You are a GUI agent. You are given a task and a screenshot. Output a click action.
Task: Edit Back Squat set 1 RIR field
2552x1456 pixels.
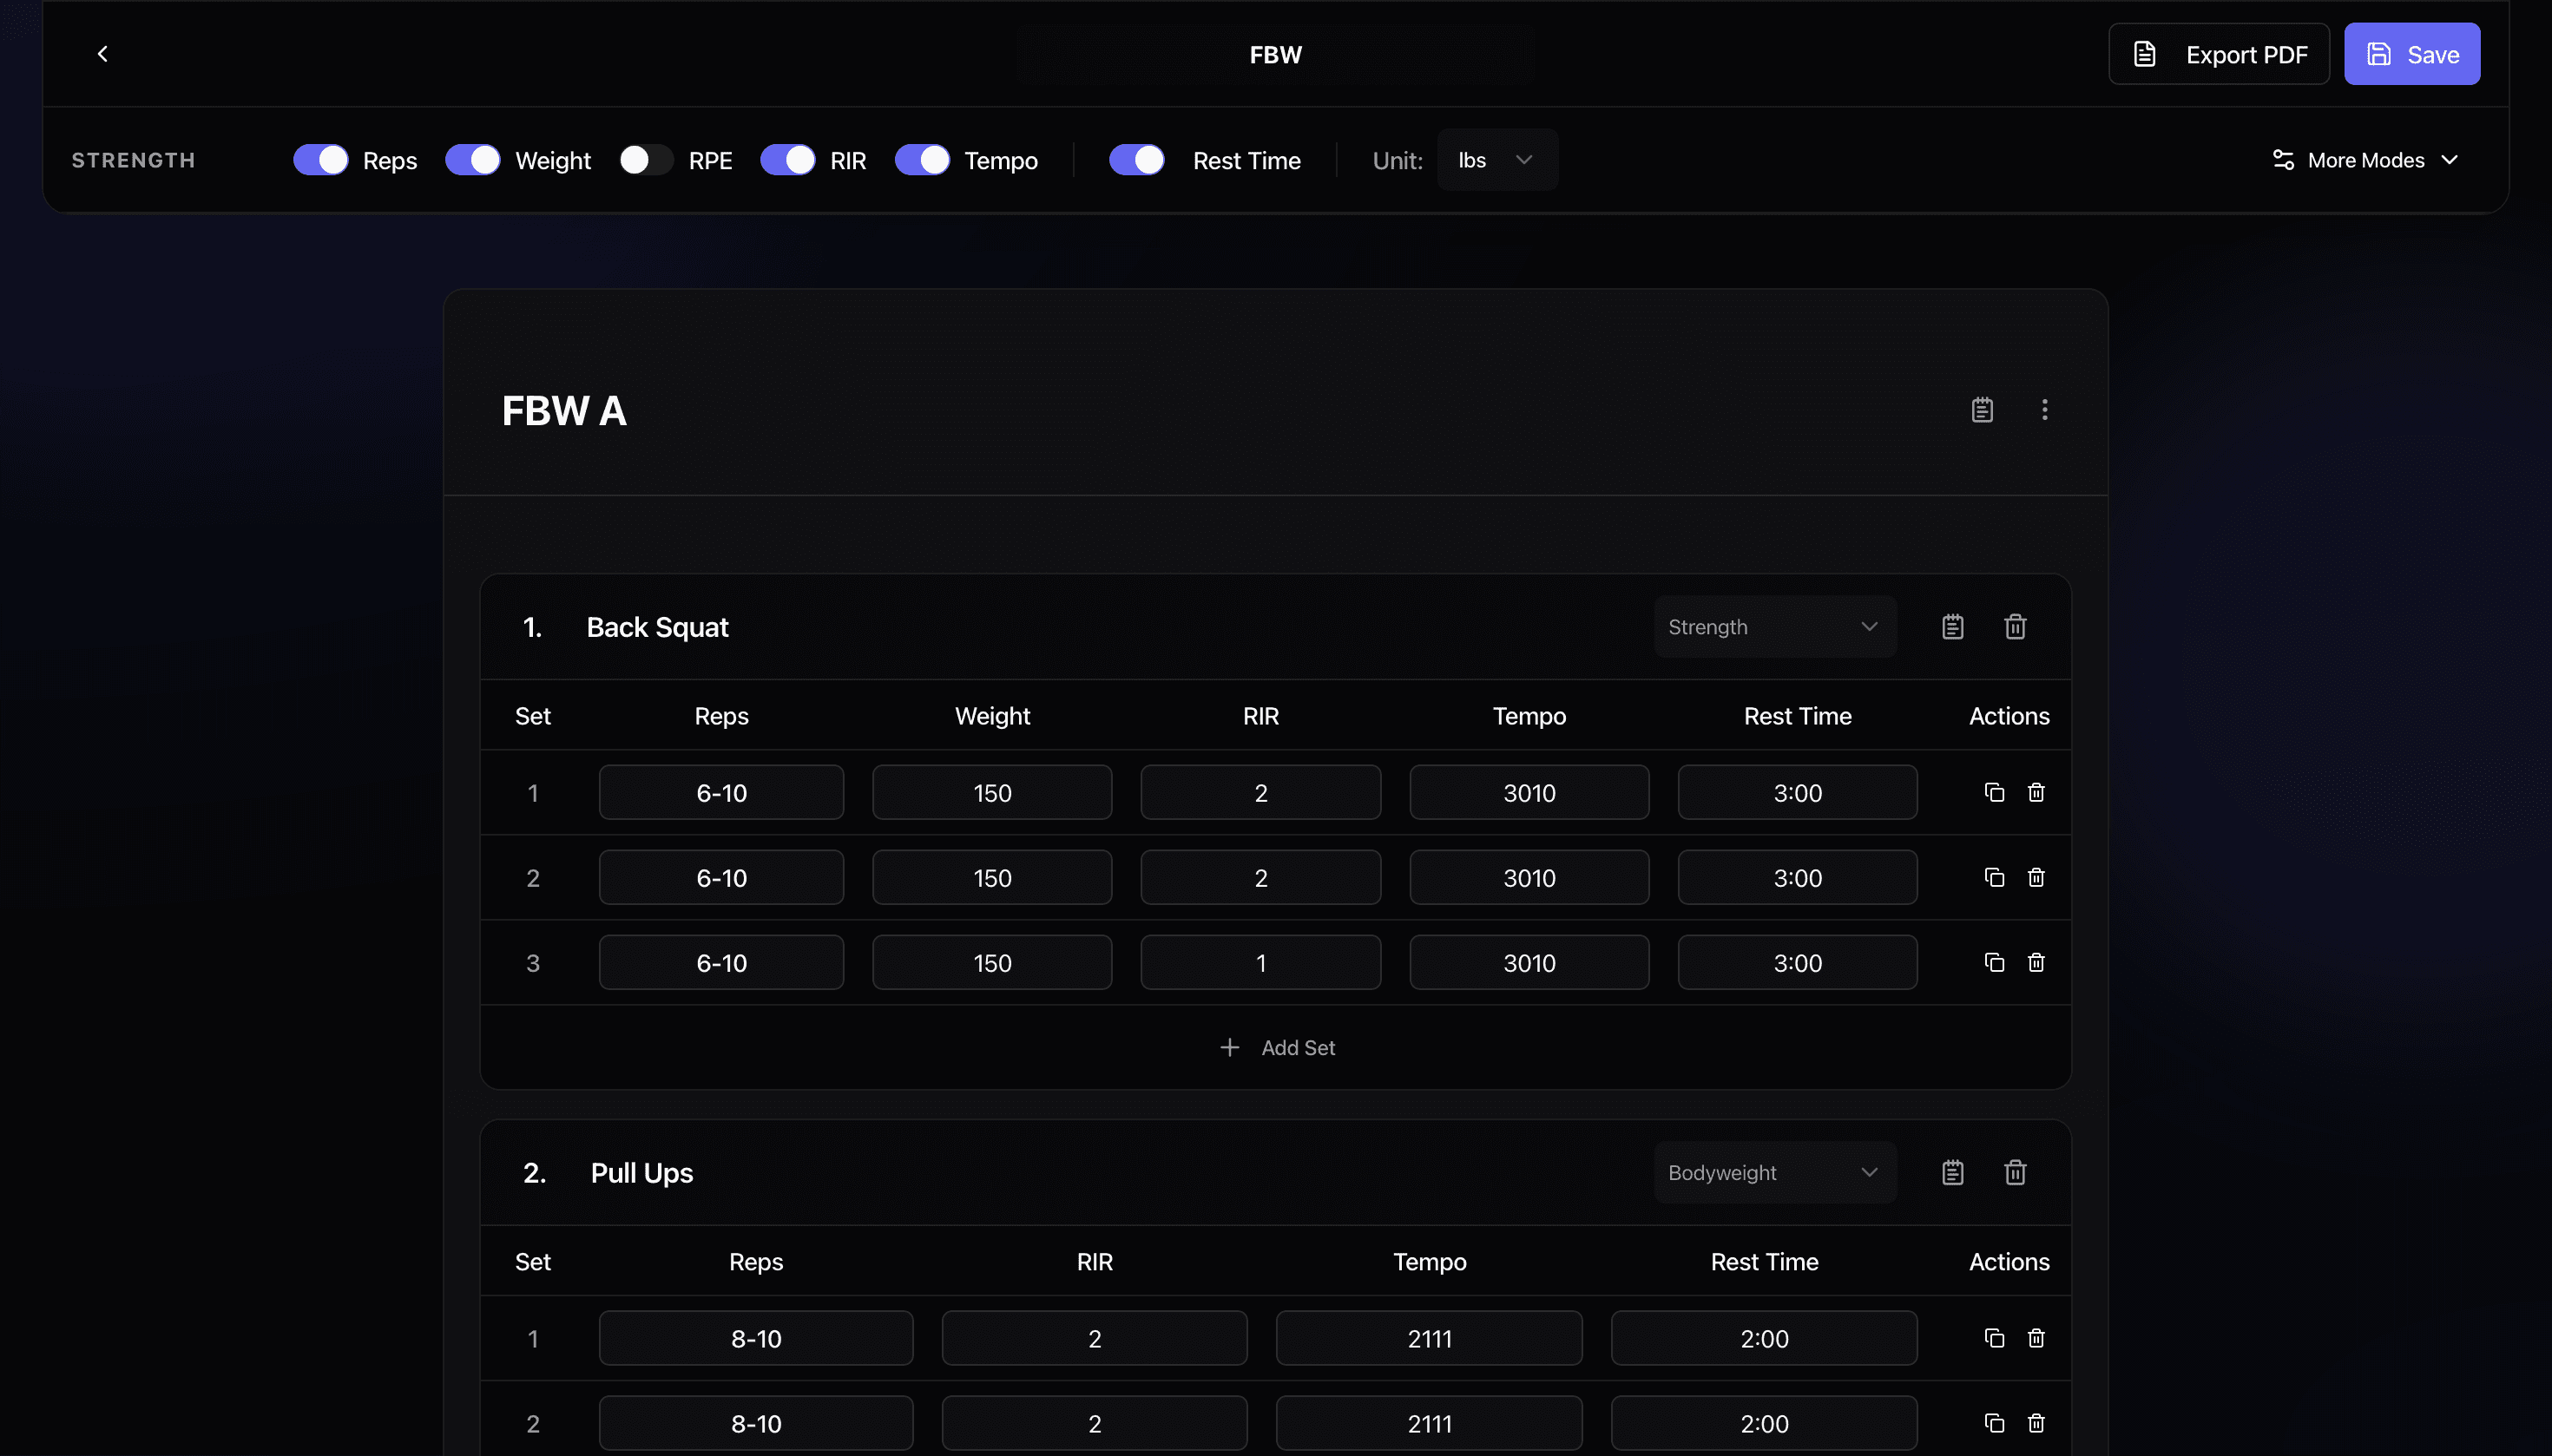click(x=1260, y=793)
